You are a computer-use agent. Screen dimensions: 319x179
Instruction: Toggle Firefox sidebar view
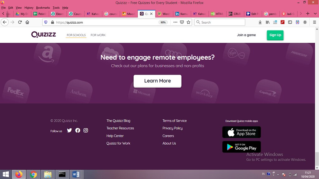pos(290,22)
